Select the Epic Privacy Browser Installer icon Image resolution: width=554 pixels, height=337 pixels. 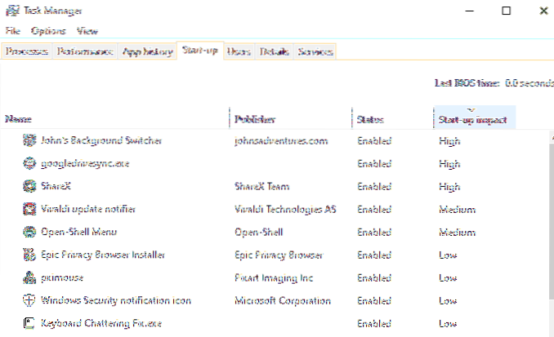[29, 255]
